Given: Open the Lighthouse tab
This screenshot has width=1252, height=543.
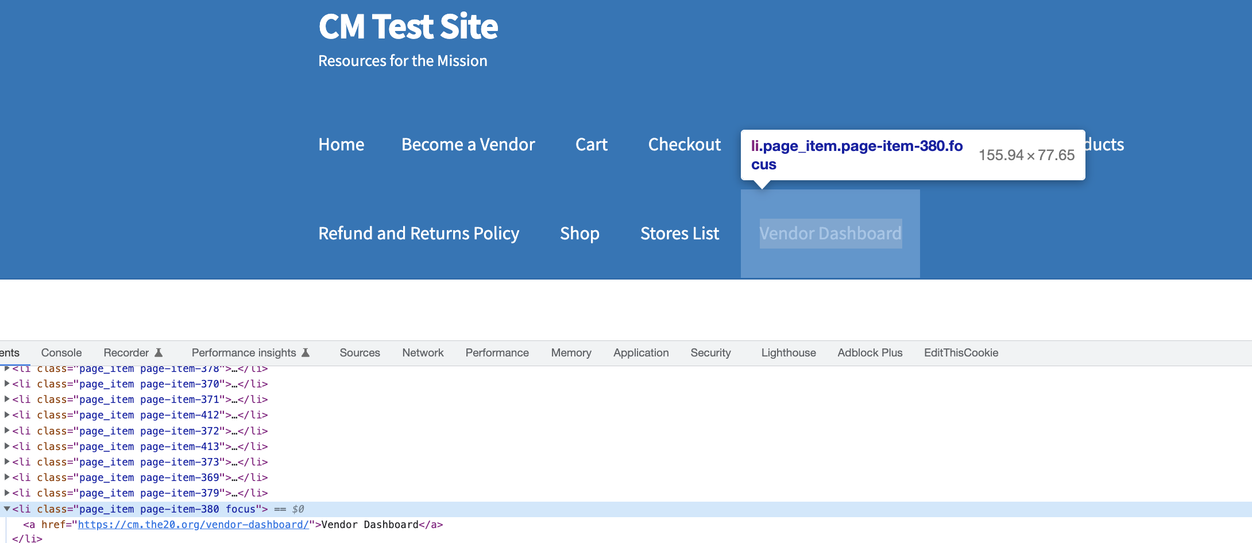Looking at the screenshot, I should pos(789,352).
